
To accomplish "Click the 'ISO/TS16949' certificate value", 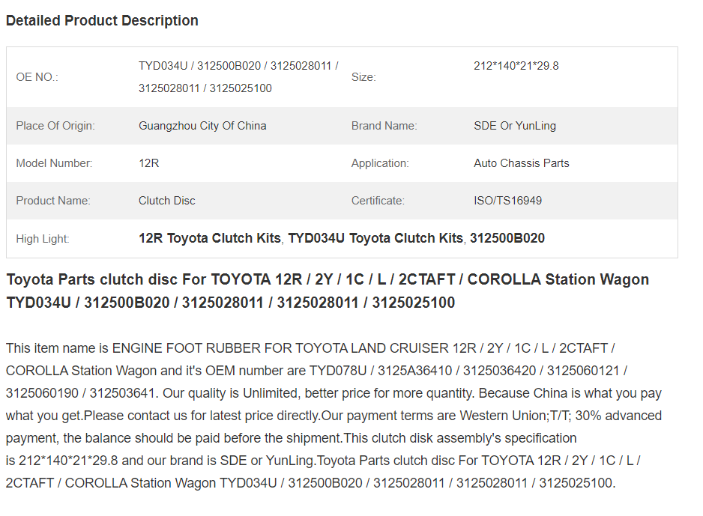I will (x=507, y=201).
